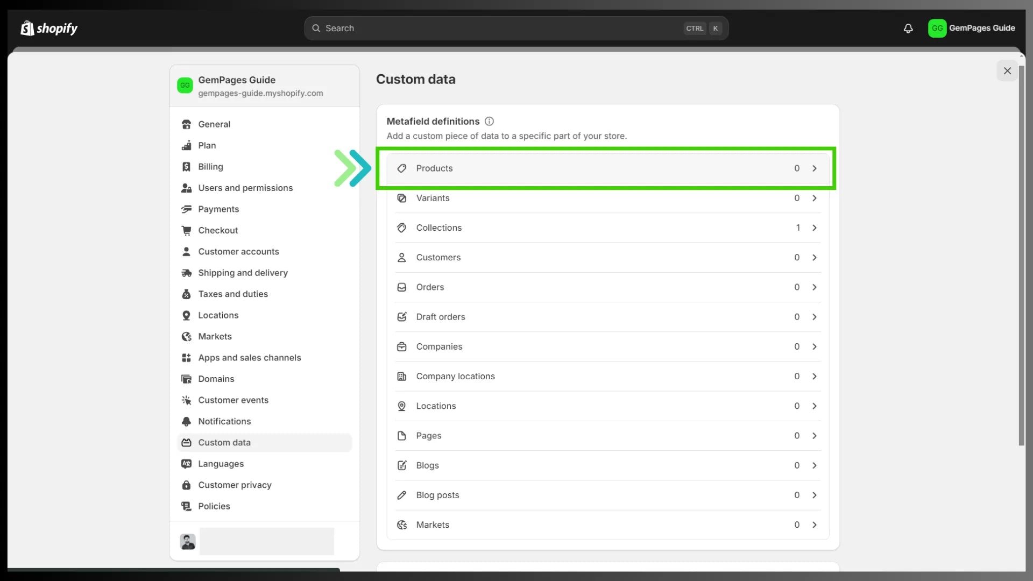Click the Plan chart icon
The image size is (1033, 581).
186,145
